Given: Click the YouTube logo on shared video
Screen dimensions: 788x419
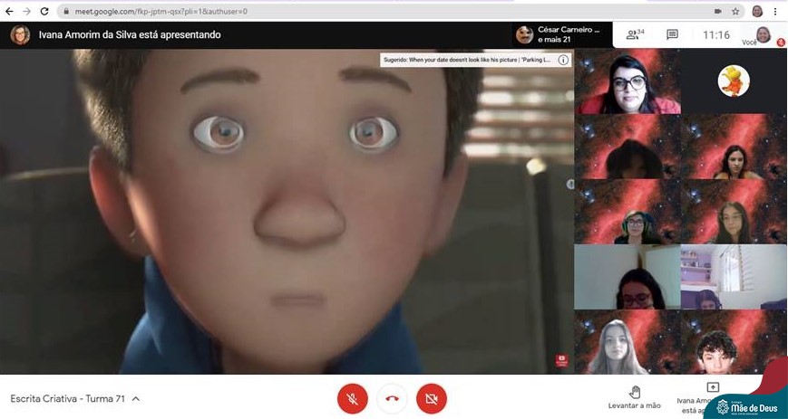Looking at the screenshot, I should [561, 360].
